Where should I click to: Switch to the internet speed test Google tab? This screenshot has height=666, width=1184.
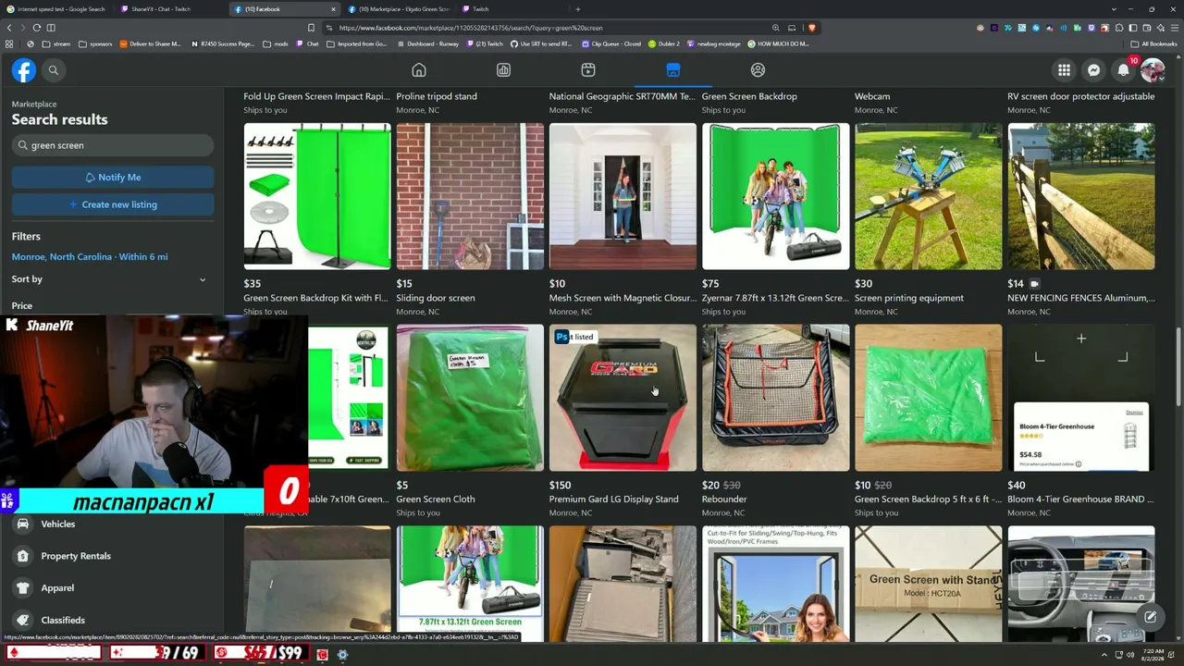[x=58, y=9]
